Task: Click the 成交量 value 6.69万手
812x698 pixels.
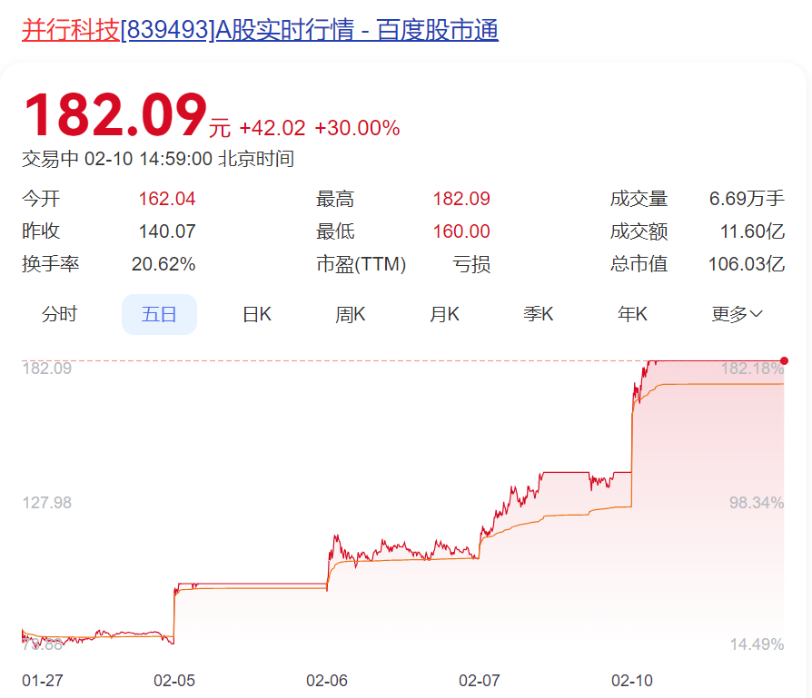Action: click(747, 199)
